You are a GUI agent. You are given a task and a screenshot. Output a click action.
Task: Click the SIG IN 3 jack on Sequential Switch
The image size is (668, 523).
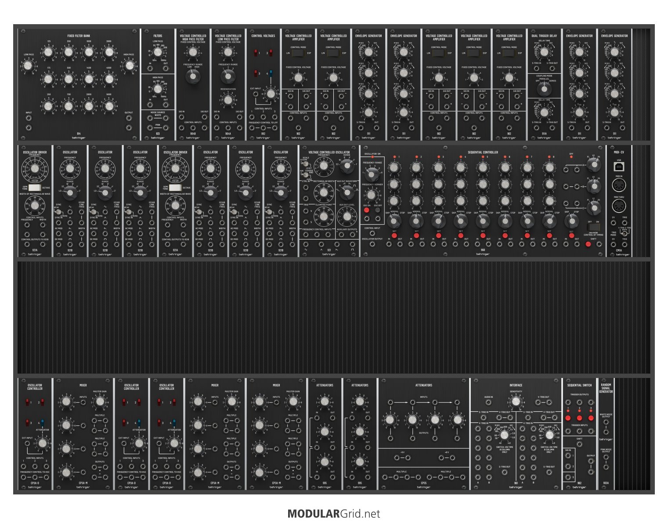pos(568,477)
